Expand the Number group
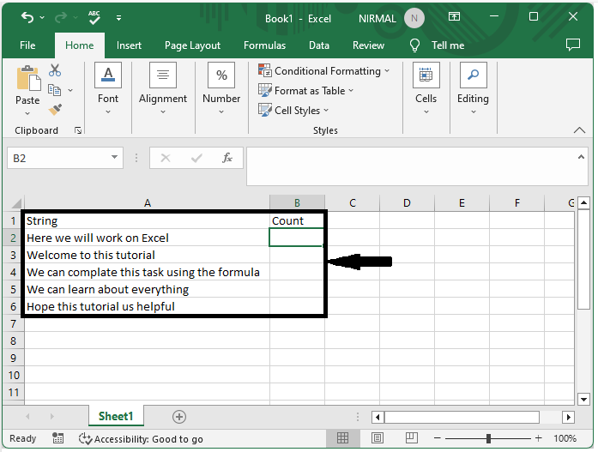 [221, 89]
